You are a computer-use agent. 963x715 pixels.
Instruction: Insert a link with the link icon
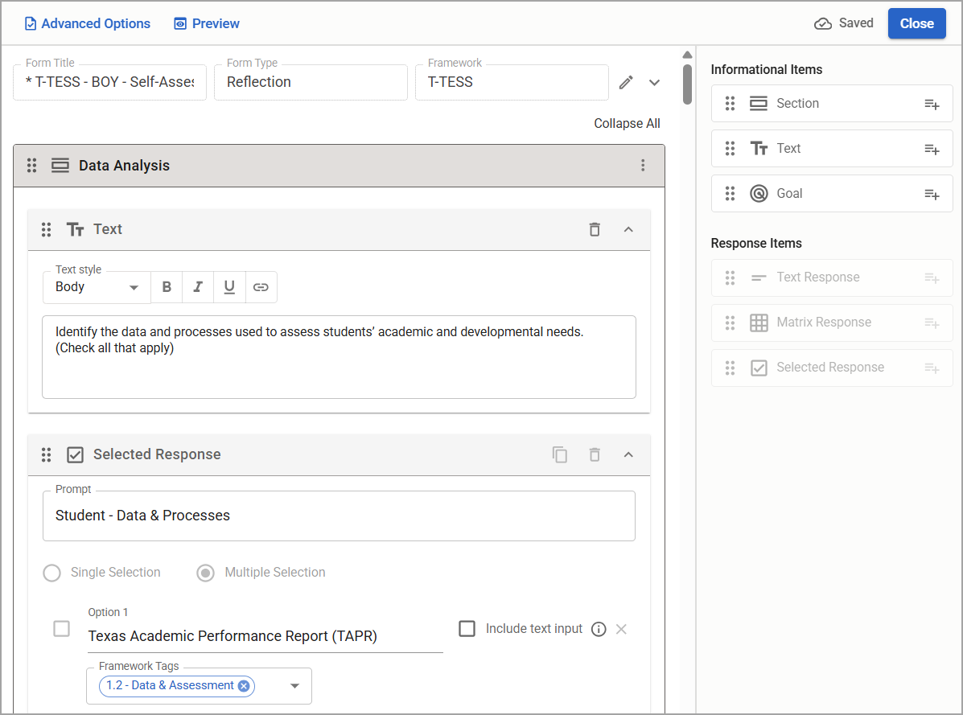coord(261,287)
